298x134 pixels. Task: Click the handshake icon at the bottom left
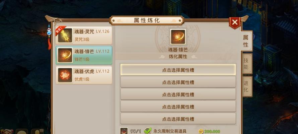(7, 132)
